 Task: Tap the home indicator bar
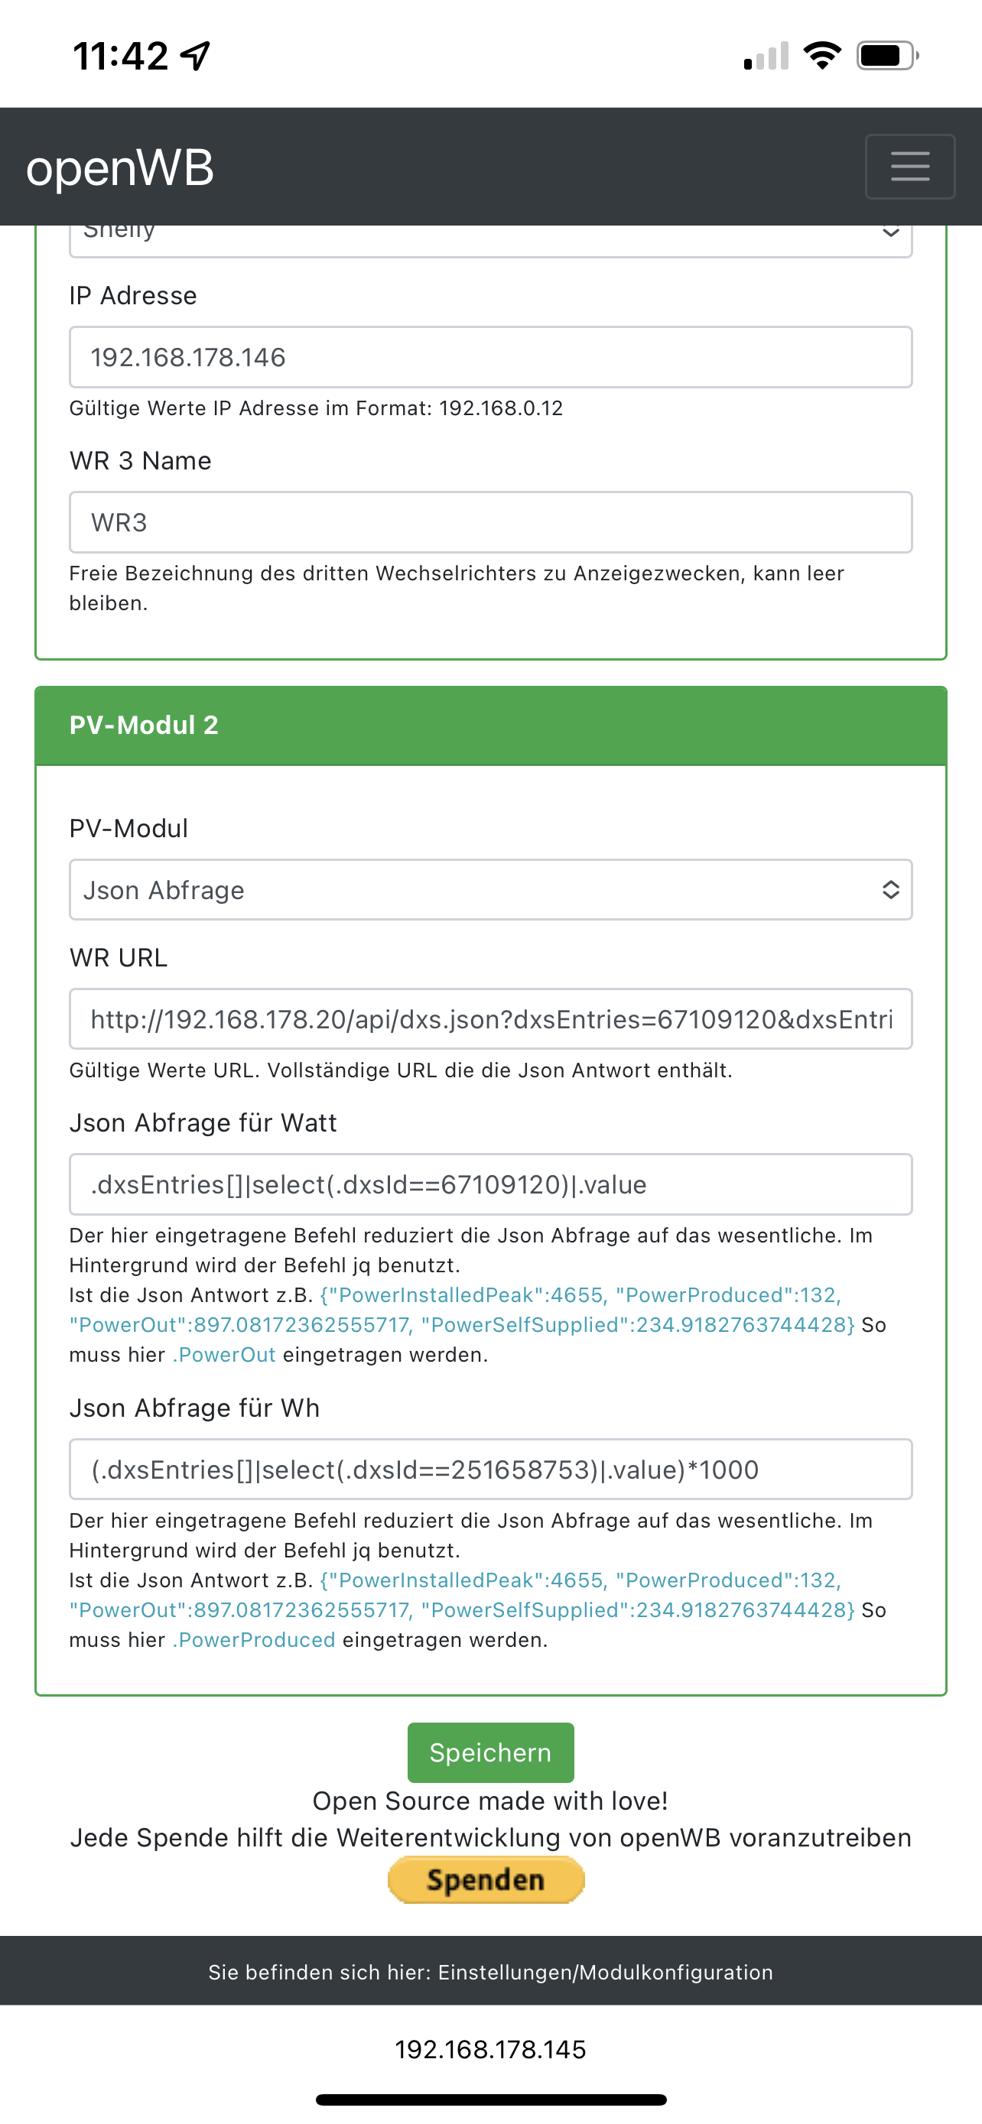point(489,2100)
